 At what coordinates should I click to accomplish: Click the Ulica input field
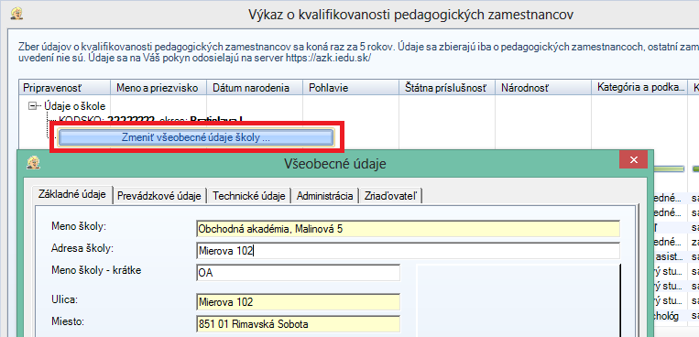[x=298, y=302]
